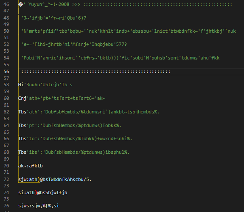Click the line starting 'Pobi'N'ahric

[x=120, y=58]
